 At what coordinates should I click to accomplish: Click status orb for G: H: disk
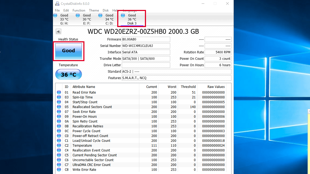55,15
